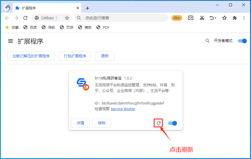The width and height of the screenshot is (251, 159).
Task: Click the 移除 button
Action: tap(101, 123)
